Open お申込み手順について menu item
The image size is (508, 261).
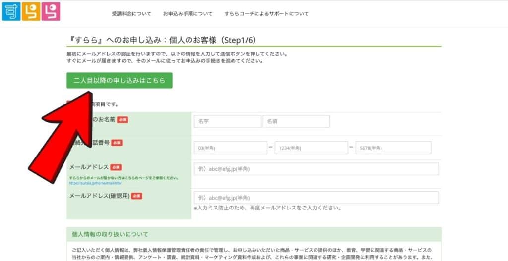click(x=188, y=14)
